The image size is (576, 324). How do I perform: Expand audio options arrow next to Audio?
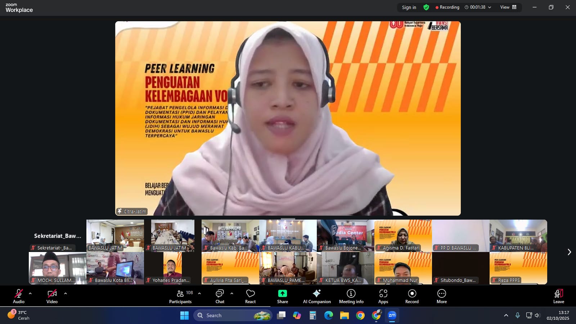pyautogui.click(x=30, y=293)
